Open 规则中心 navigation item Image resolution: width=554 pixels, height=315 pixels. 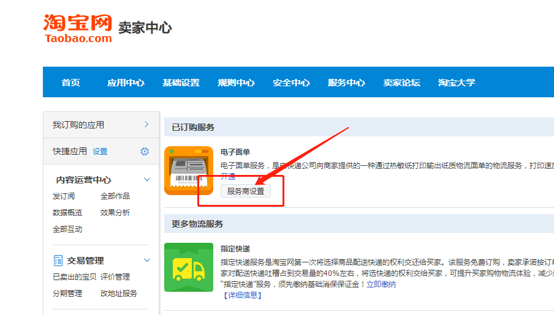point(236,83)
